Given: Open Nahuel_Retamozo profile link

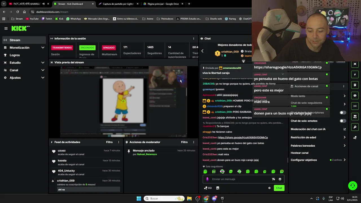Looking at the screenshot, I should 147,154.
